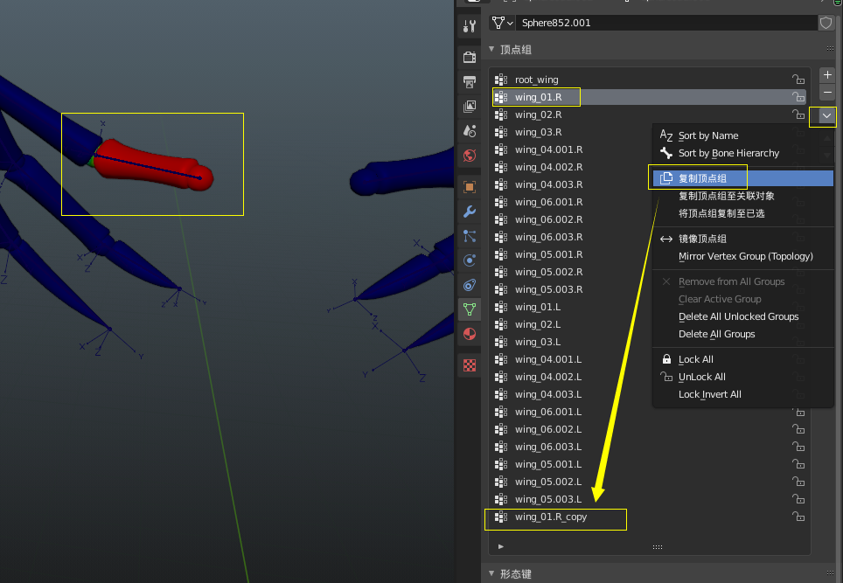Click the add vertex group plus button
This screenshot has width=843, height=583.
click(826, 75)
